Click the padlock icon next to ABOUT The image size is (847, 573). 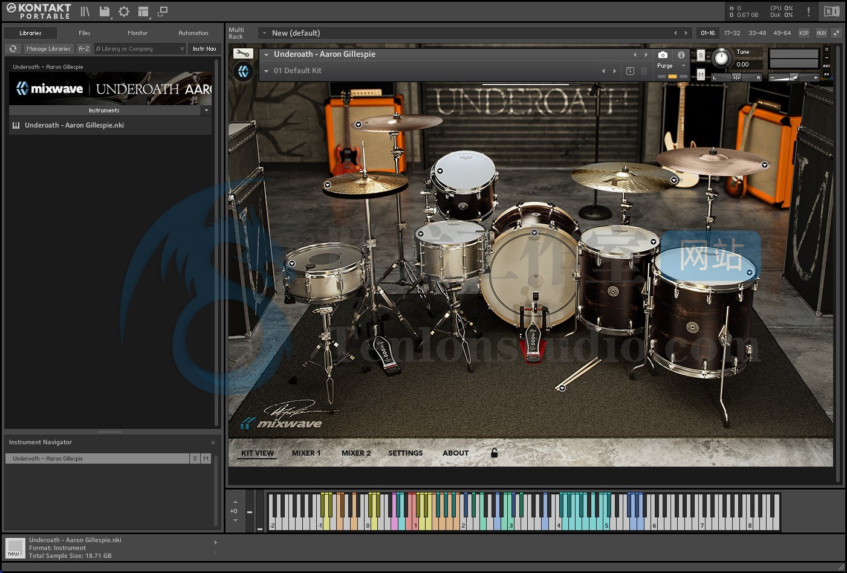click(494, 453)
